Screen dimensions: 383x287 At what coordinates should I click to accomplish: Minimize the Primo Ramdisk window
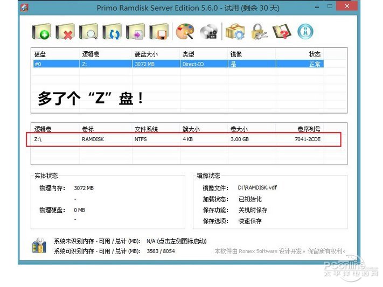tap(317, 7)
